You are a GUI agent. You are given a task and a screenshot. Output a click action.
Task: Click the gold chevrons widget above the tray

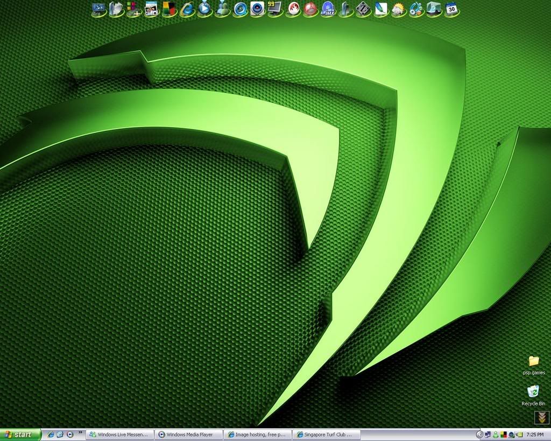(x=541, y=417)
